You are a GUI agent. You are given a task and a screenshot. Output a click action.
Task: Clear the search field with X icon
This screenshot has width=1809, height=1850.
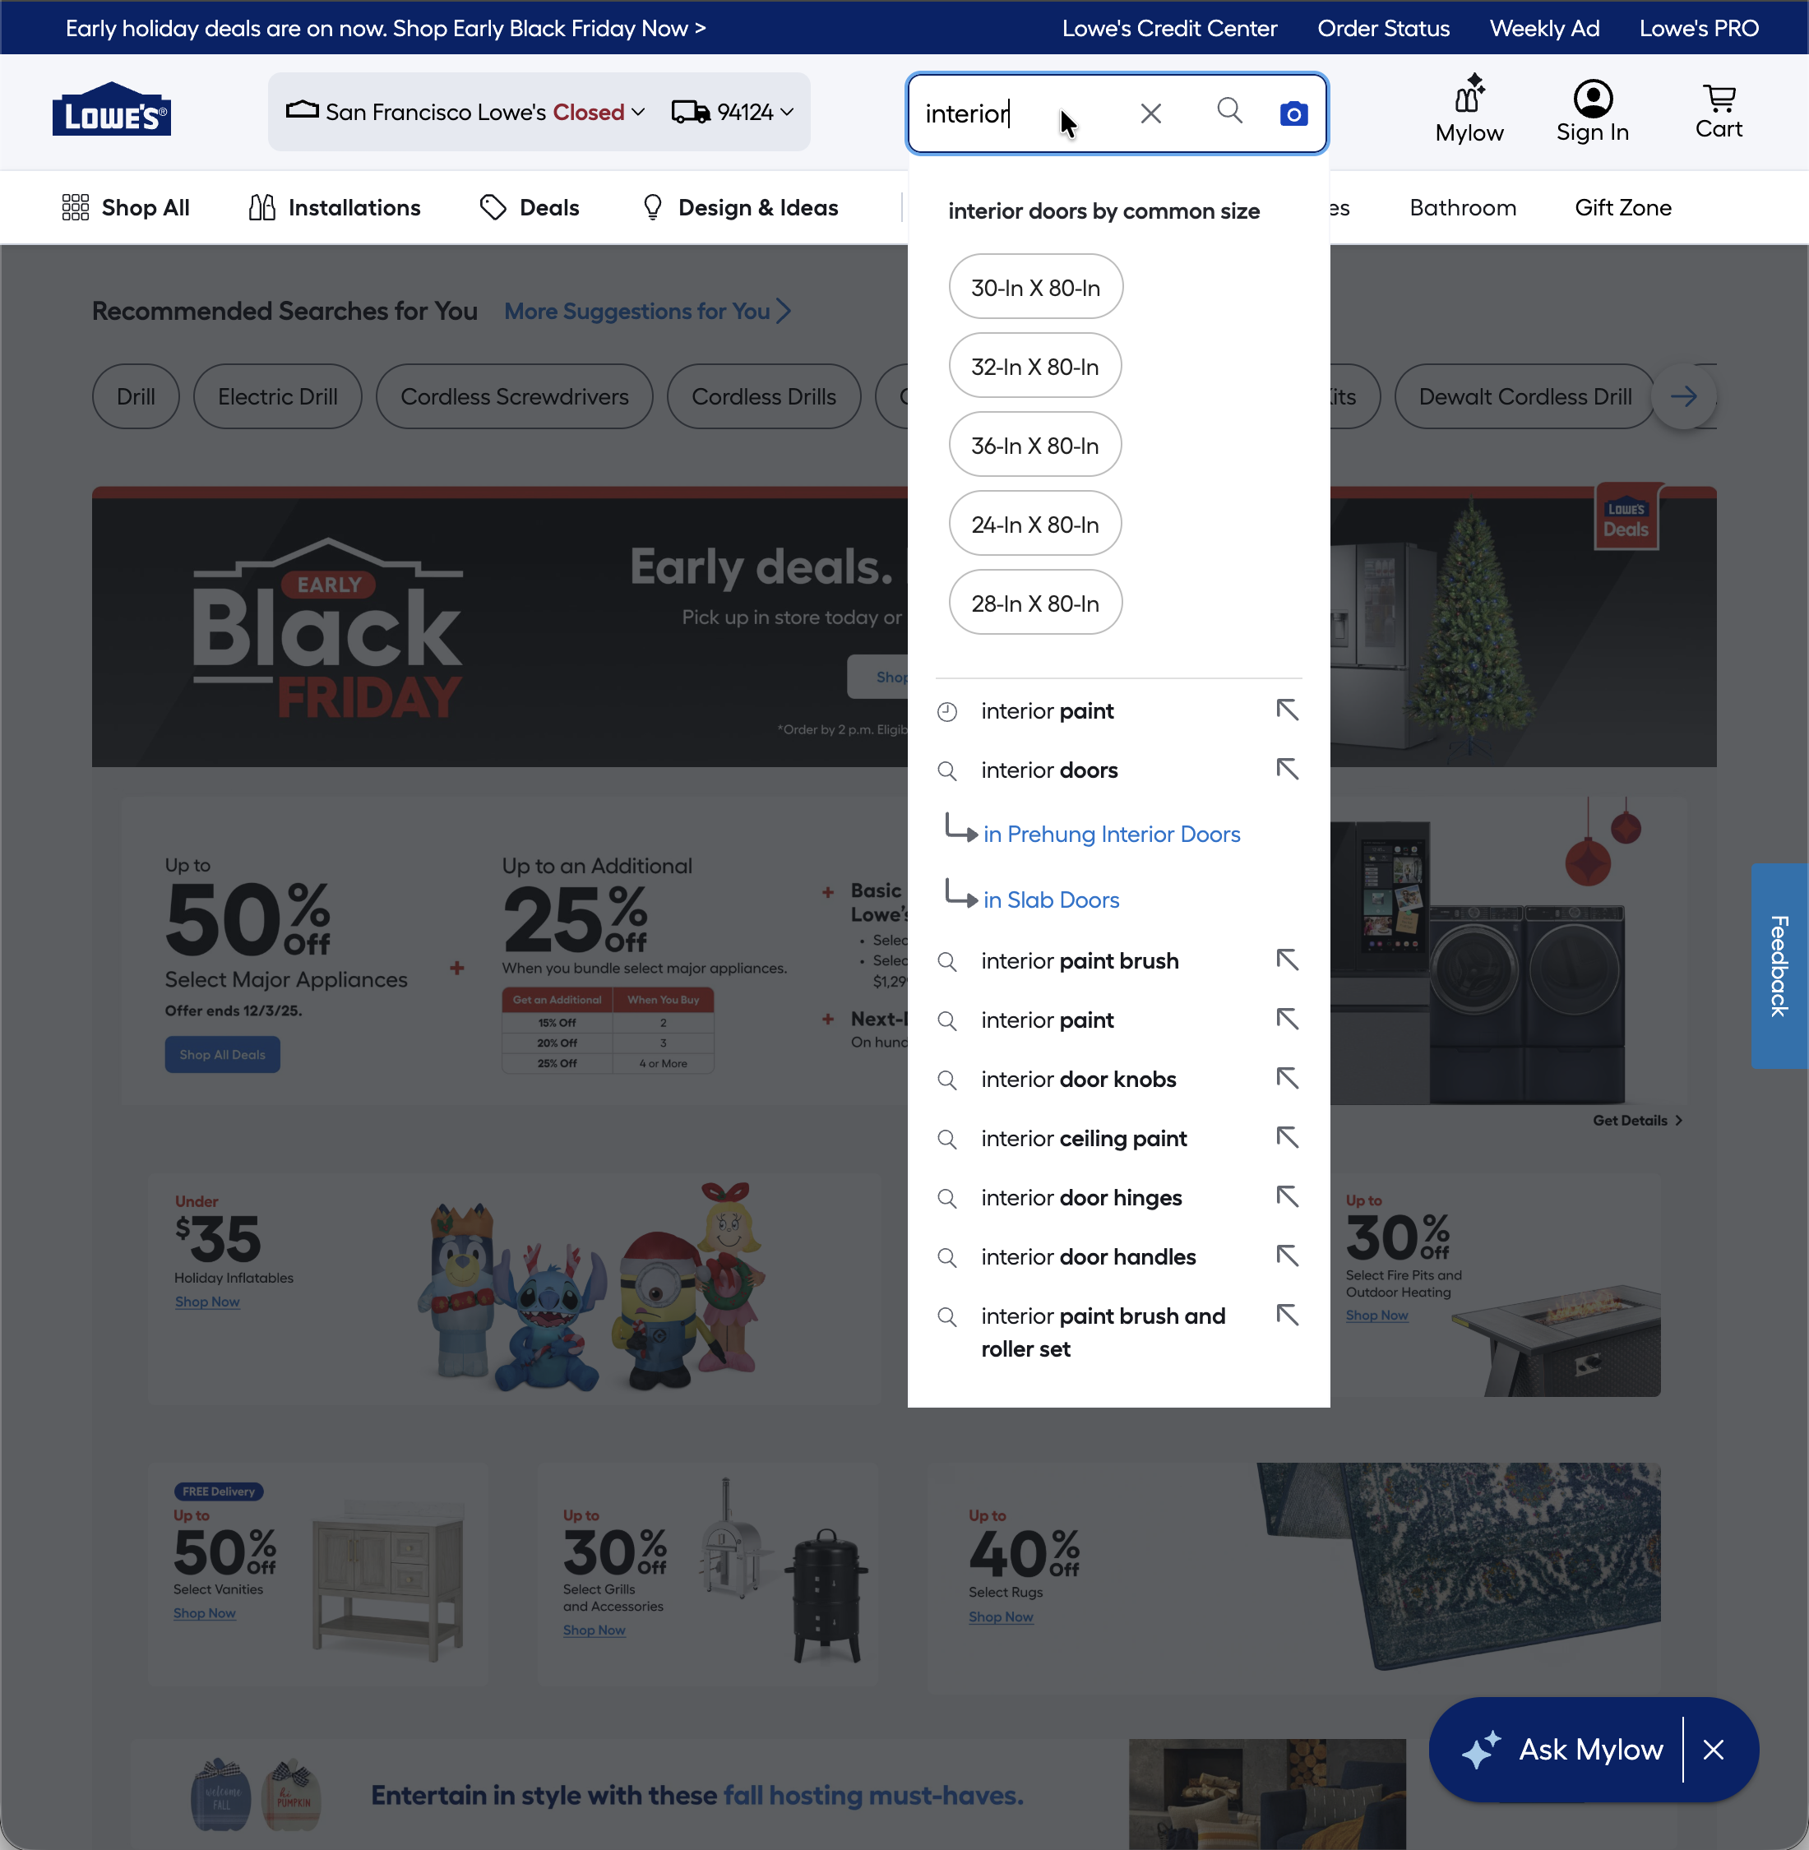point(1150,114)
